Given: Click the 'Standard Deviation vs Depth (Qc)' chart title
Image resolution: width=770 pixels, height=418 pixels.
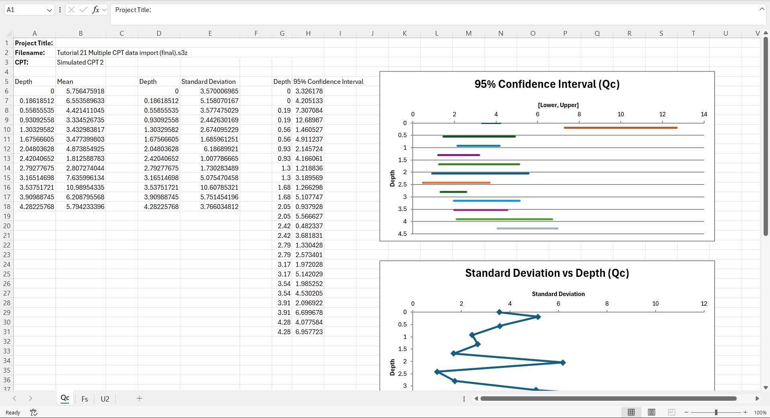Looking at the screenshot, I should tap(547, 273).
